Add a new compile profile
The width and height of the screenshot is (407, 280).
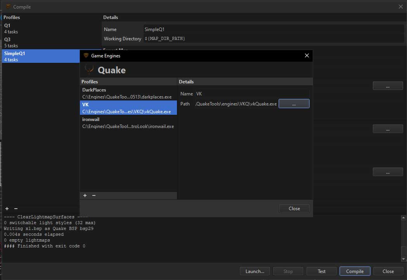coord(7,209)
